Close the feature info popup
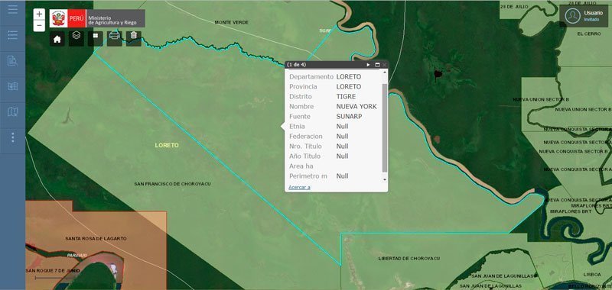The width and height of the screenshot is (612, 290). [385, 65]
